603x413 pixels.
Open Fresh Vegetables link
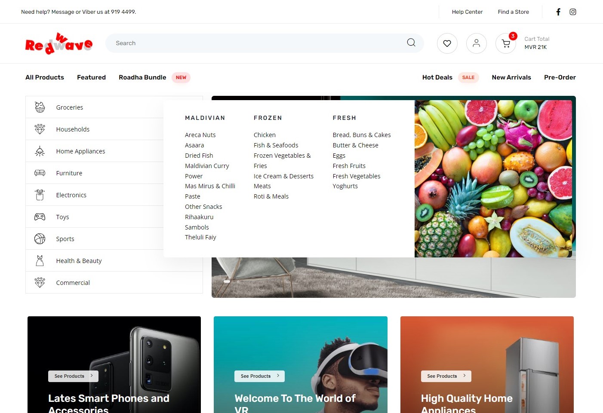pos(357,176)
